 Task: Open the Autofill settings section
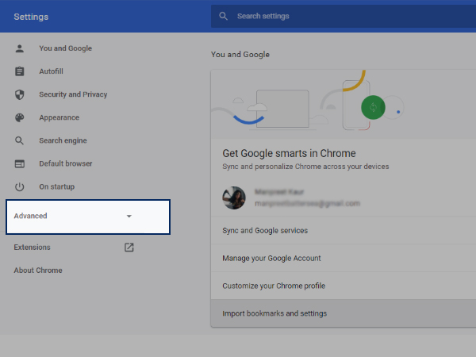click(51, 71)
